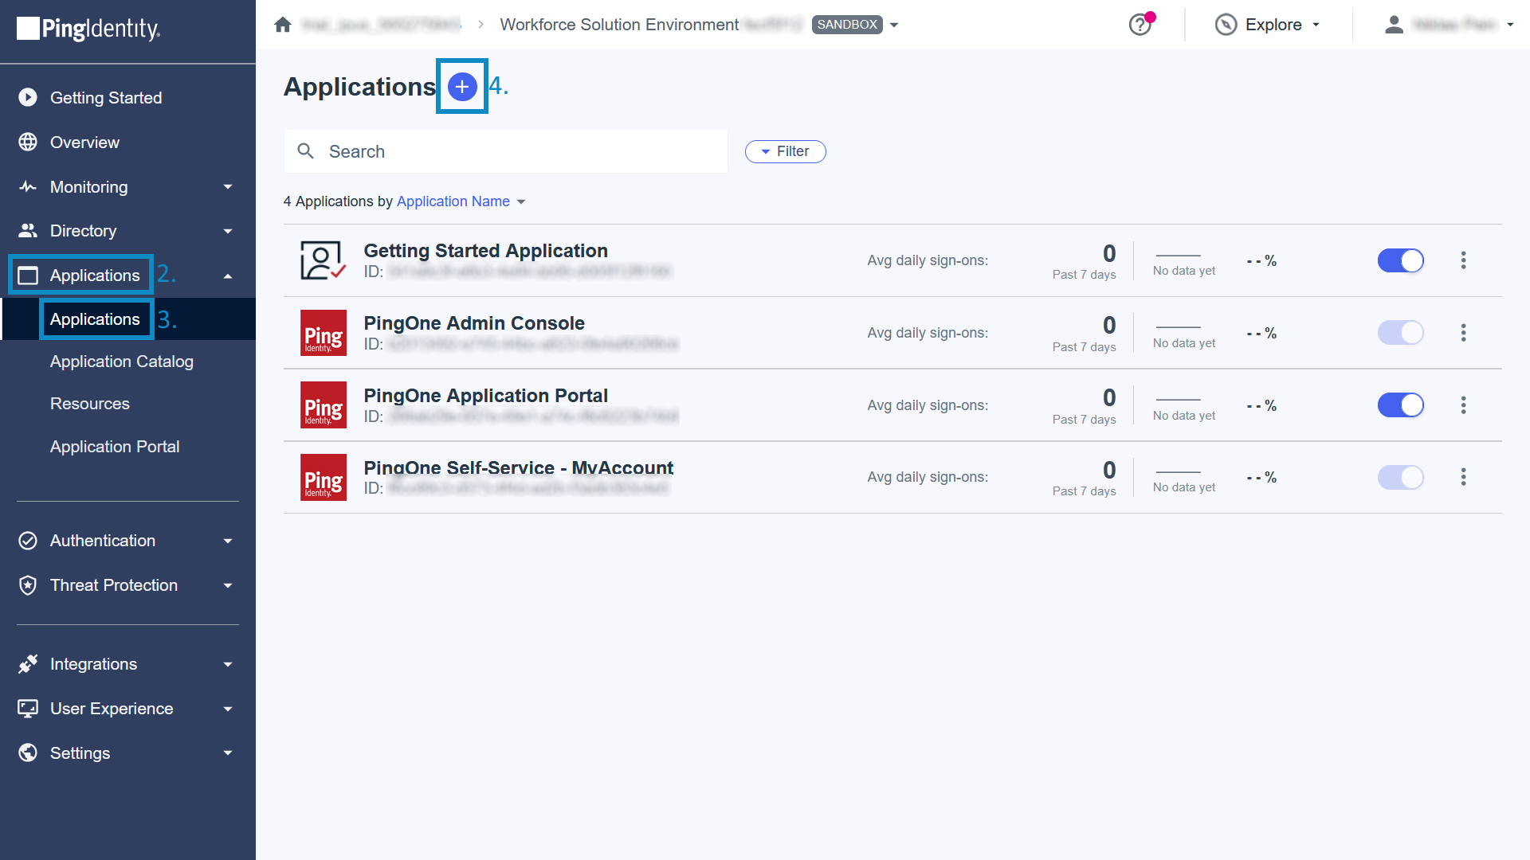This screenshot has height=860, width=1530.
Task: Click the Overview globe icon
Action: point(28,142)
